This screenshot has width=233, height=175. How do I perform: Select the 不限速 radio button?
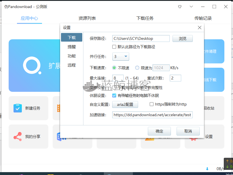tap(114, 68)
